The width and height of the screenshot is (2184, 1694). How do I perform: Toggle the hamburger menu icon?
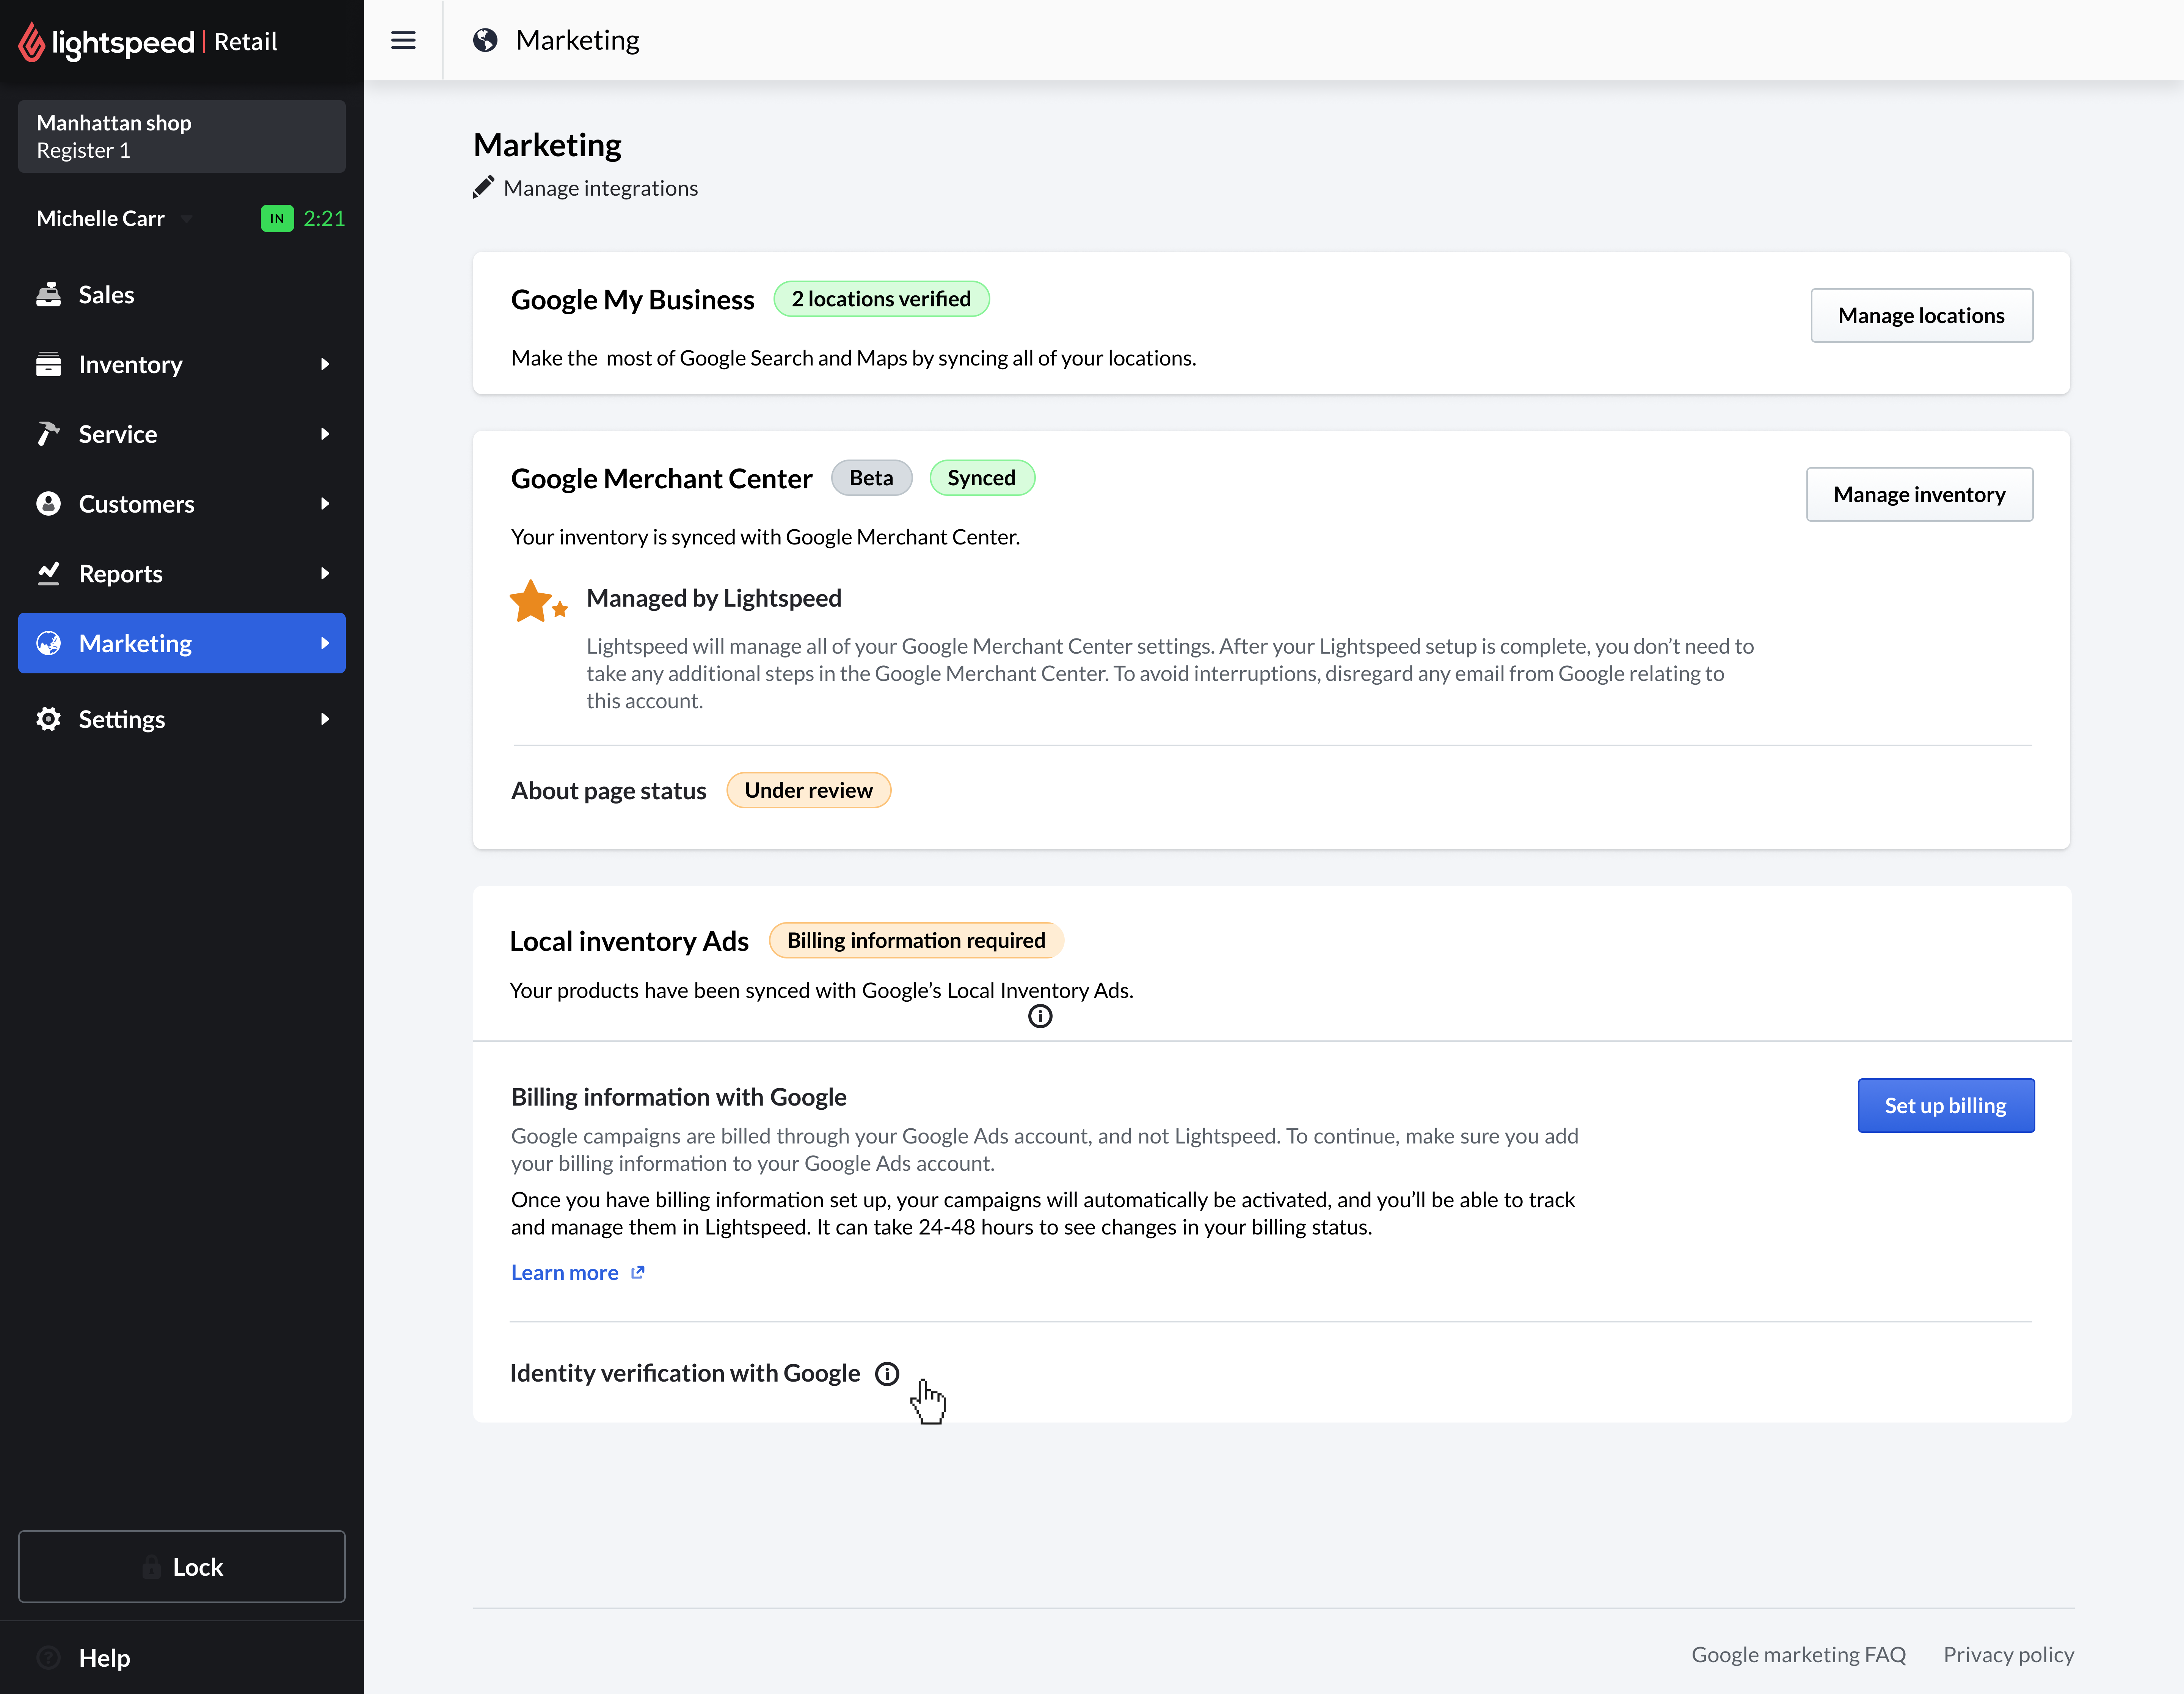coord(403,40)
